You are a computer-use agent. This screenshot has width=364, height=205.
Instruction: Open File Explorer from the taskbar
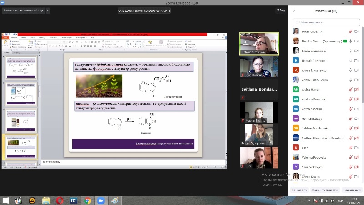pyautogui.click(x=46, y=200)
